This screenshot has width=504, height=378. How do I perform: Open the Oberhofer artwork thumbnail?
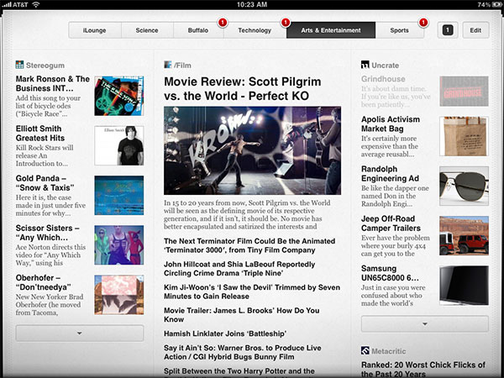pos(119,295)
